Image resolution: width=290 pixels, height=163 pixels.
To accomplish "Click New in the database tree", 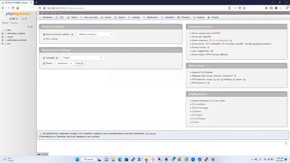I will point(9,30).
